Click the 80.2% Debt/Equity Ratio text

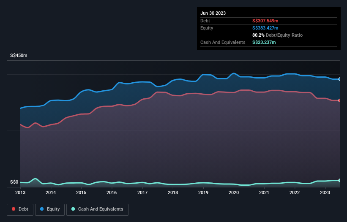tap(277, 35)
